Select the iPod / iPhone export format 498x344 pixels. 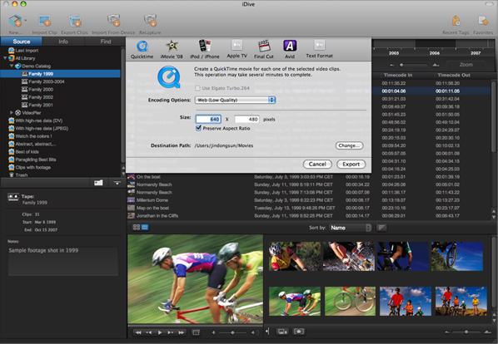tap(205, 49)
